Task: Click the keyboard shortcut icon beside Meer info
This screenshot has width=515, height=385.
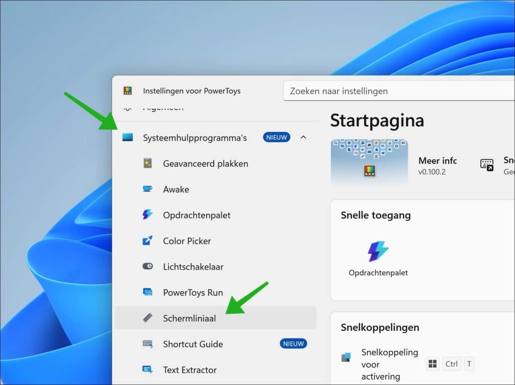Action: (487, 165)
